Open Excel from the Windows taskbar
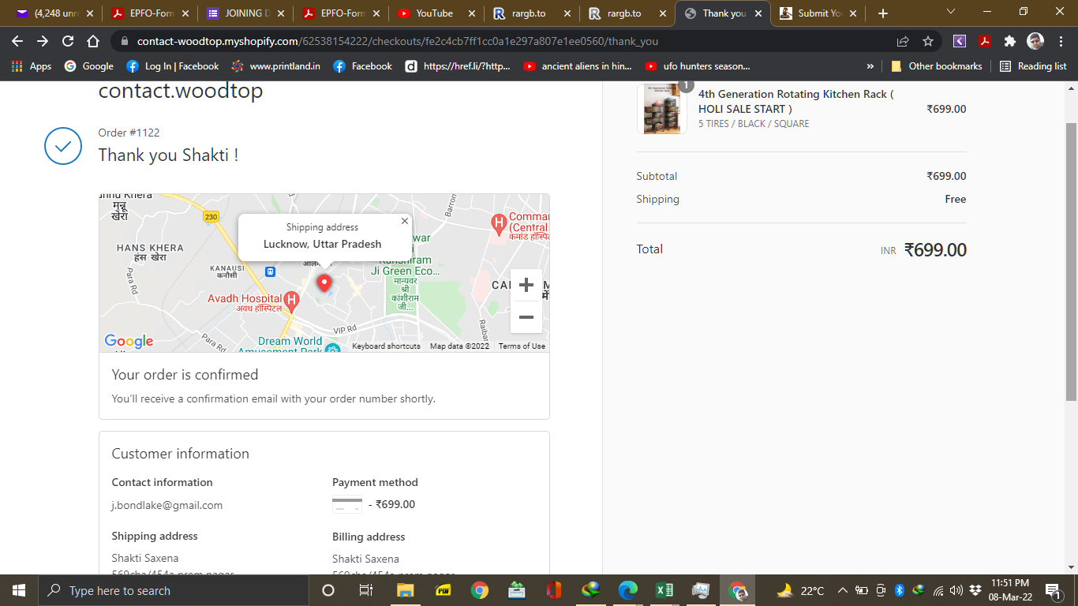1078x606 pixels. pyautogui.click(x=664, y=590)
